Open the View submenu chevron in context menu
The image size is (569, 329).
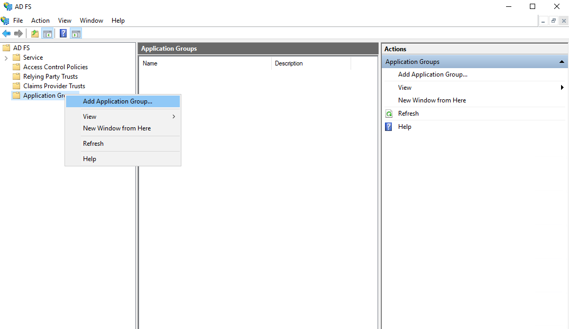click(174, 117)
